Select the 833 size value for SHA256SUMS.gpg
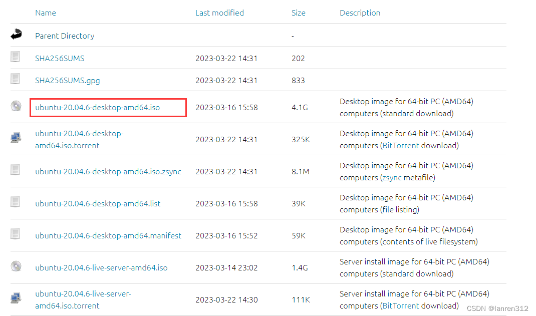Viewport: 536px width, 316px height. pyautogui.click(x=298, y=81)
